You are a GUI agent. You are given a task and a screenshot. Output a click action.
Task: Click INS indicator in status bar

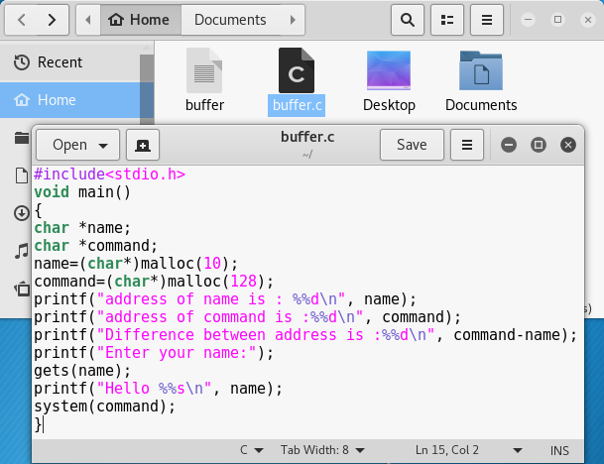(x=559, y=450)
